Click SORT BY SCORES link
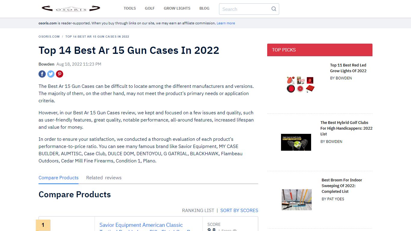Image resolution: width=411 pixels, height=231 pixels. [239, 211]
